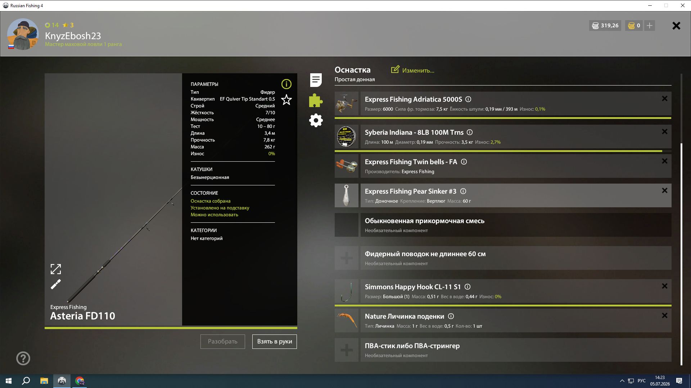Click the Simmons hook thumbnail
691x388 pixels.
pos(347,291)
